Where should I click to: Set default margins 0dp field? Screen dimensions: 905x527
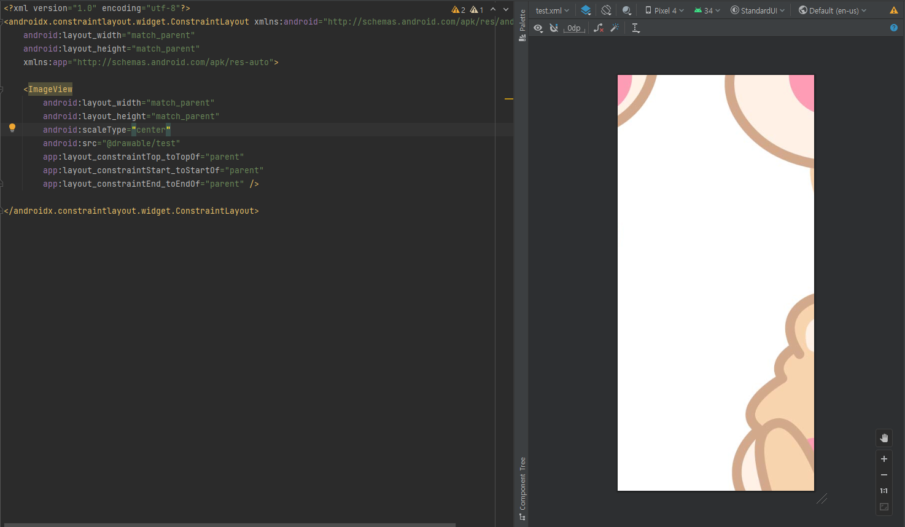tap(574, 28)
